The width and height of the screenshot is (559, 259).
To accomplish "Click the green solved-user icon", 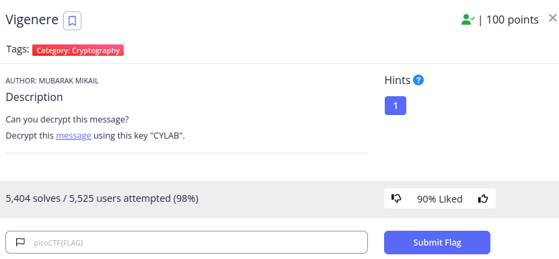I will click(x=468, y=20).
